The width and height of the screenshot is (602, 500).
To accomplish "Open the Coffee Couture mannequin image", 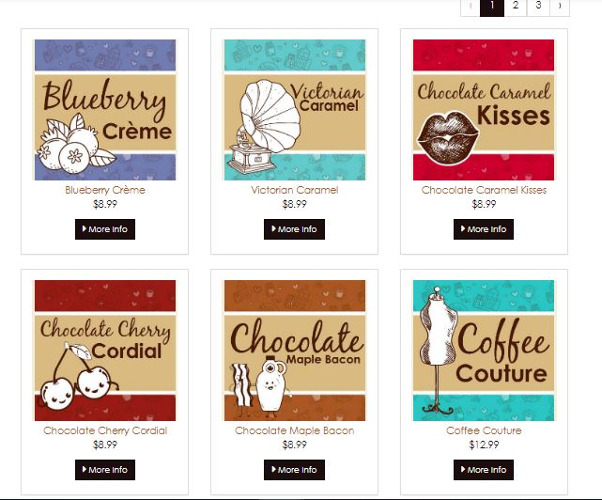I will (484, 351).
